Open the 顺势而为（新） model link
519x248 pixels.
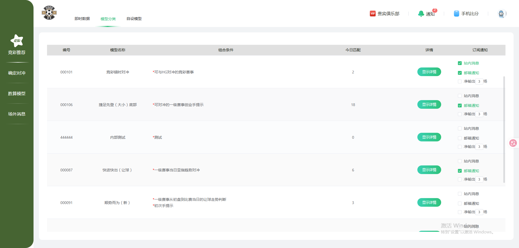(117, 202)
